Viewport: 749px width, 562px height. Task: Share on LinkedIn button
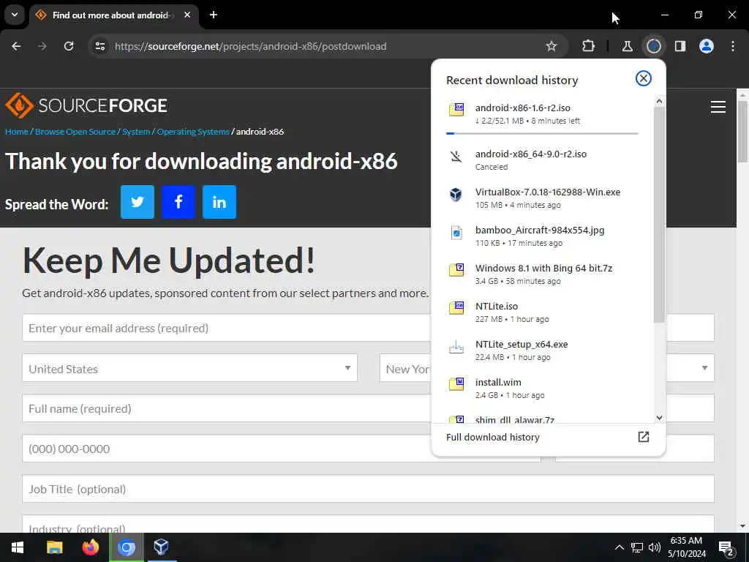pyautogui.click(x=219, y=202)
